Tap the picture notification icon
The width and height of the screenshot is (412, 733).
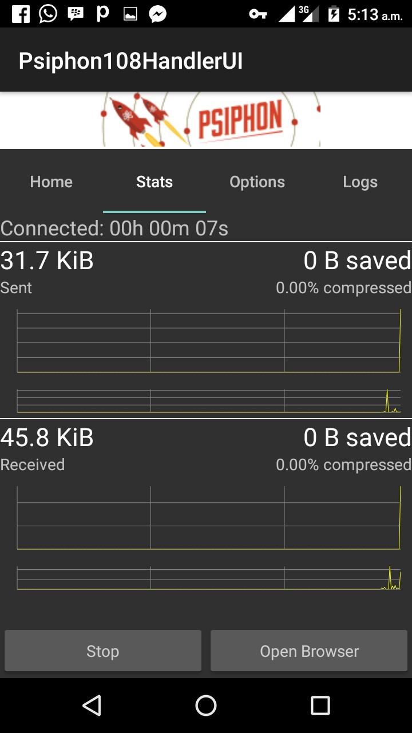click(130, 14)
